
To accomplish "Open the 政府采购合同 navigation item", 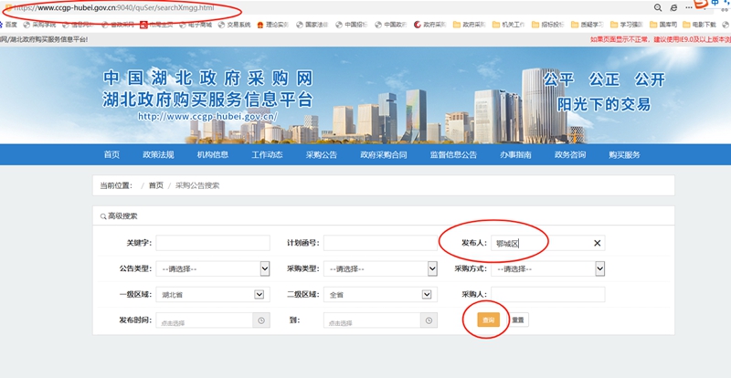I will click(384, 154).
